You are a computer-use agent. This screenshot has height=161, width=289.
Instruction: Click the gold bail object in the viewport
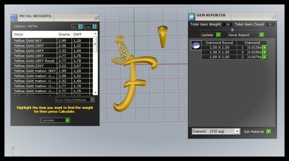(163, 37)
